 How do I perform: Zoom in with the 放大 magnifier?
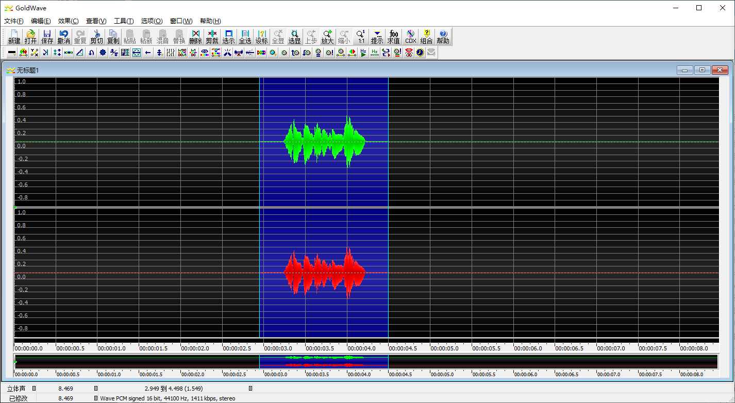click(327, 36)
